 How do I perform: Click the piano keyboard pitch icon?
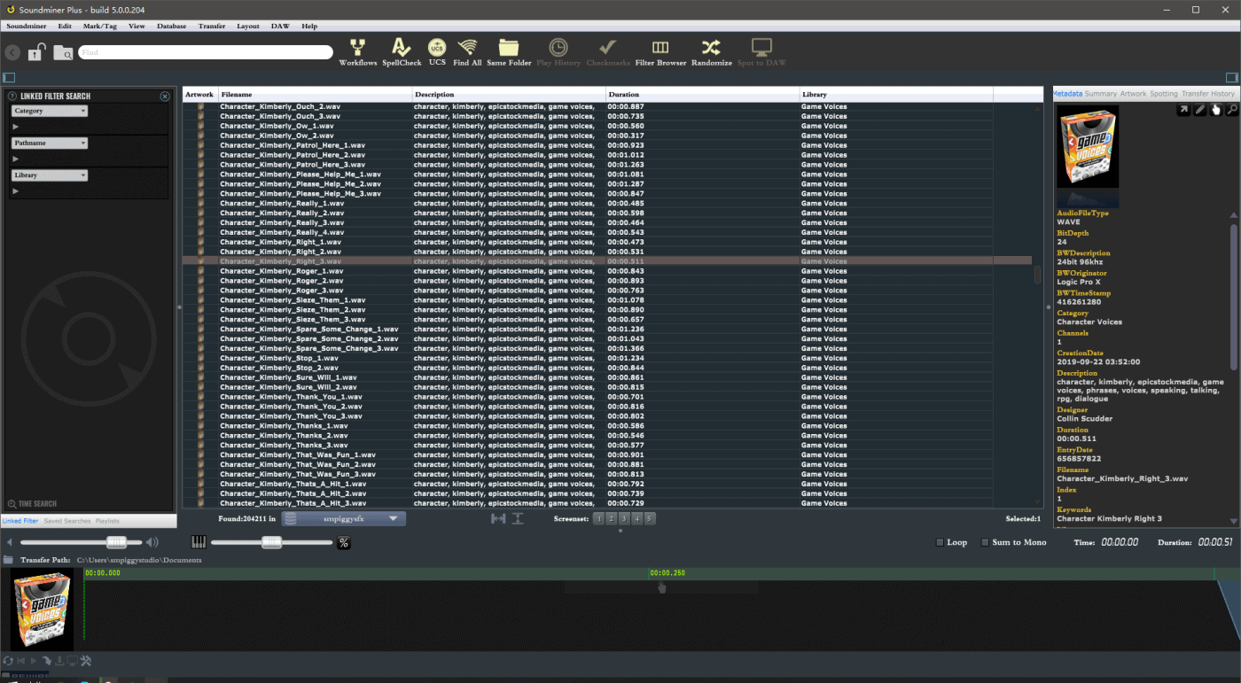[x=199, y=542]
